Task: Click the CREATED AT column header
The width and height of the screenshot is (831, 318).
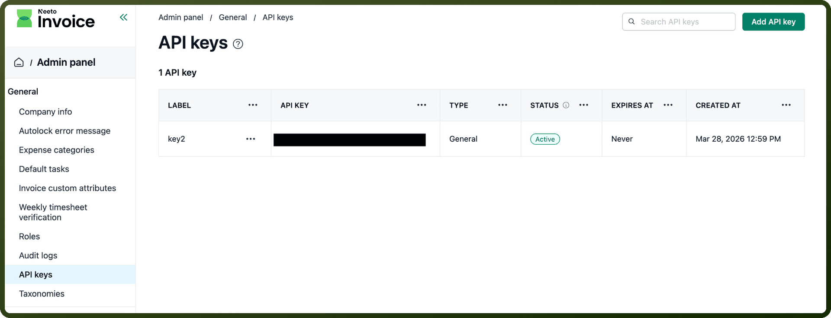Action: coord(718,105)
